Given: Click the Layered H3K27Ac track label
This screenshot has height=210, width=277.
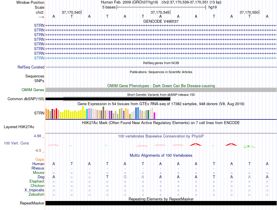Looking at the screenshot, I should pyautogui.click(x=19, y=127).
